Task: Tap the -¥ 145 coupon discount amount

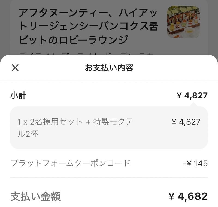Action: tap(195, 164)
